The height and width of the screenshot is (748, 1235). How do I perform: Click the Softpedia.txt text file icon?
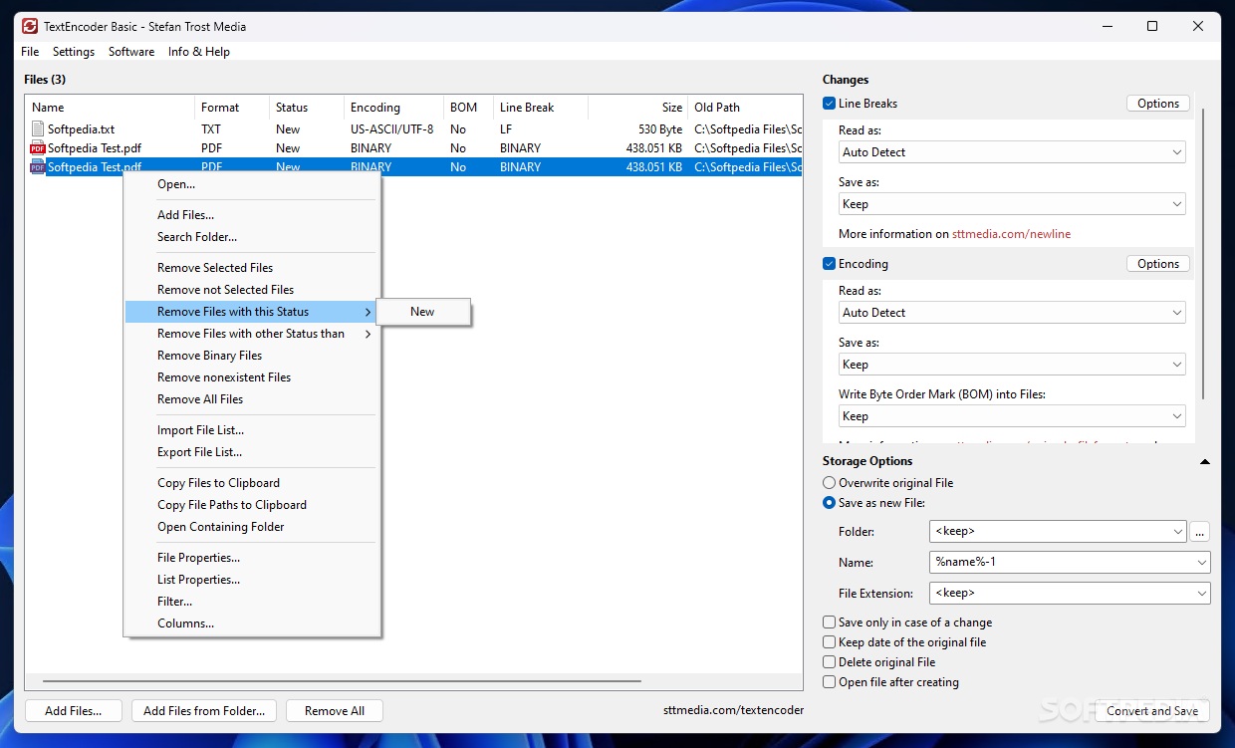point(38,129)
